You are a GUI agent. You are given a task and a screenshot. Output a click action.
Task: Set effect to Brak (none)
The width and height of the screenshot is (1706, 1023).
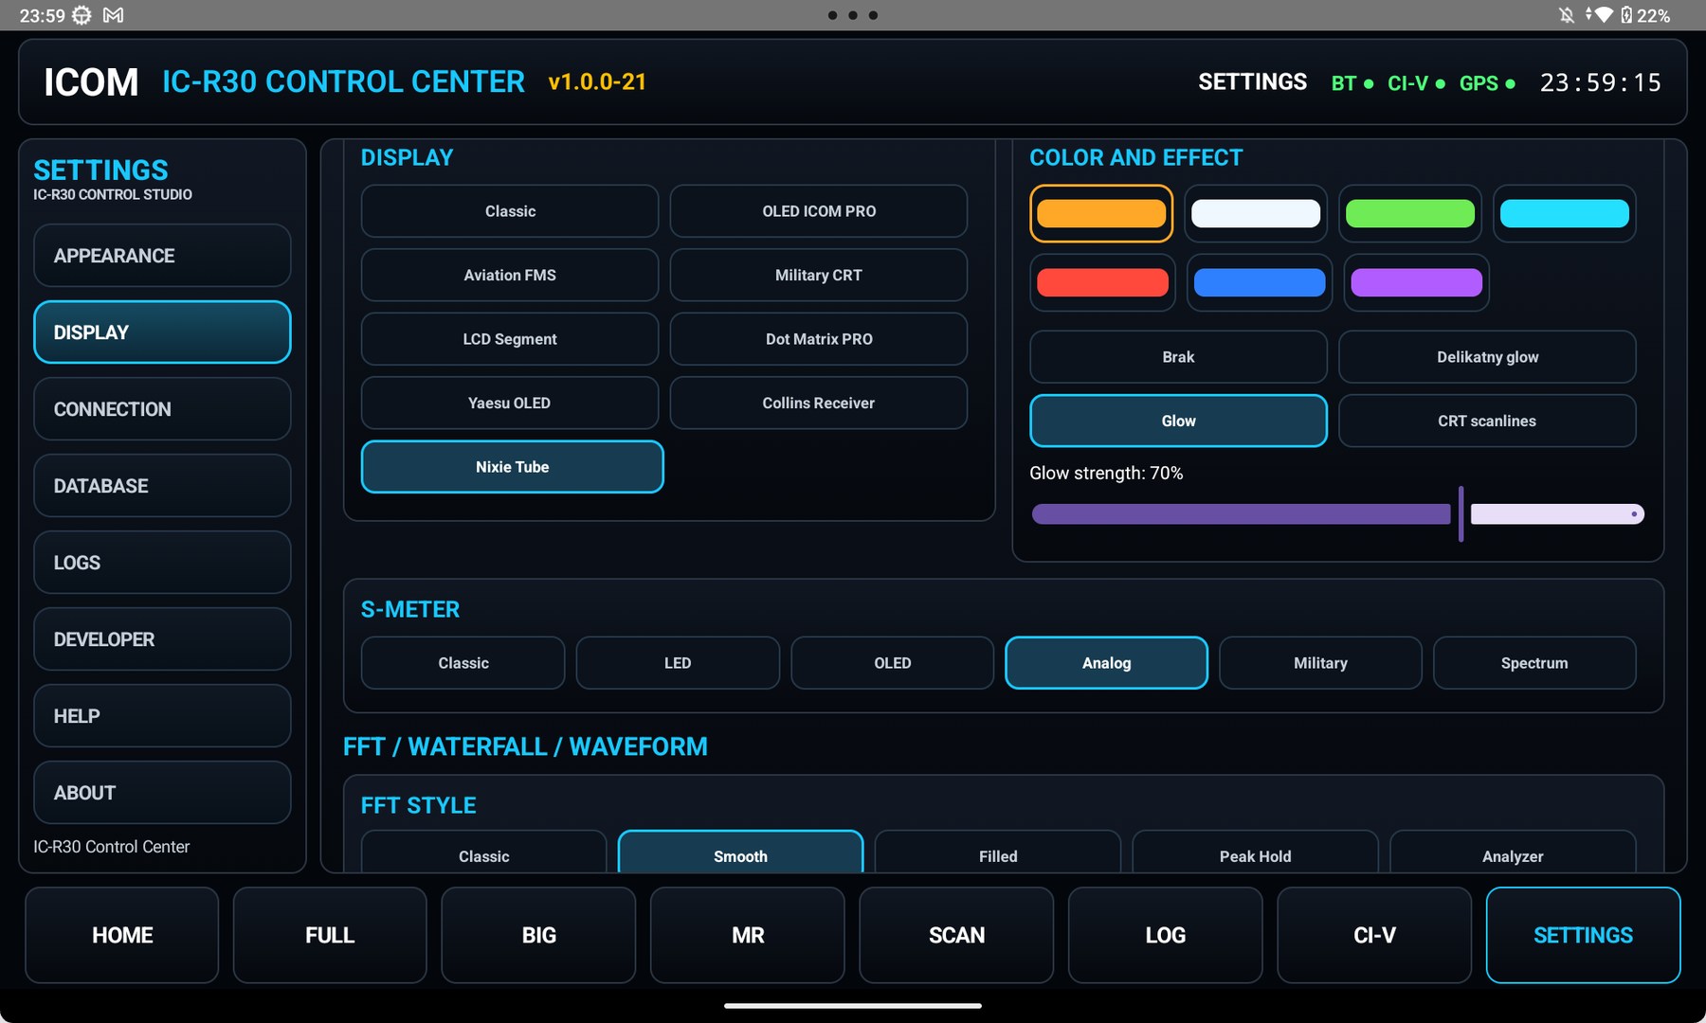1178,357
